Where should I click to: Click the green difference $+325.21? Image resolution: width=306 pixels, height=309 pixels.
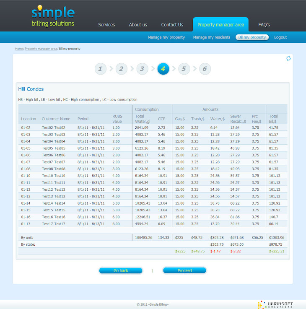pyautogui.click(x=277, y=252)
